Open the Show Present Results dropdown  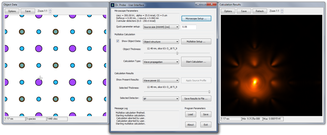pos(161,80)
